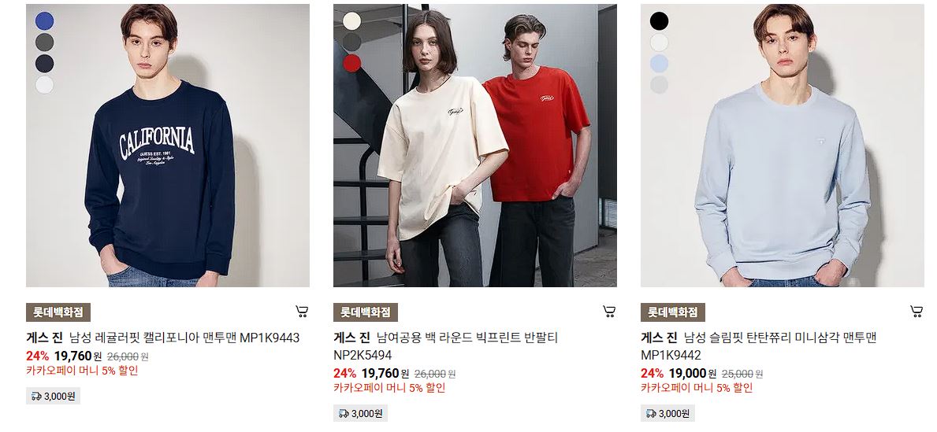Click 3,000원 delivery tag under round tee
Viewport: 937px width, 432px height.
(360, 413)
